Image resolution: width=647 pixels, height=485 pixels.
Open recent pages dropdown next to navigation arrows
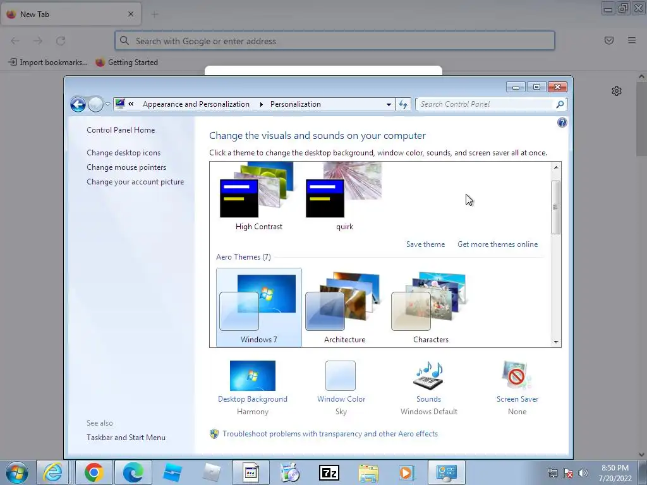(x=107, y=104)
